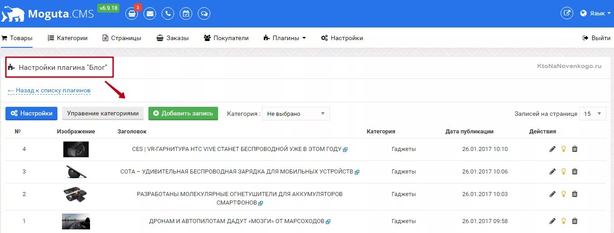Image resolution: width=614 pixels, height=233 pixels.
Task: Follow the Назад к списку плагинов link
Action: pyautogui.click(x=49, y=91)
